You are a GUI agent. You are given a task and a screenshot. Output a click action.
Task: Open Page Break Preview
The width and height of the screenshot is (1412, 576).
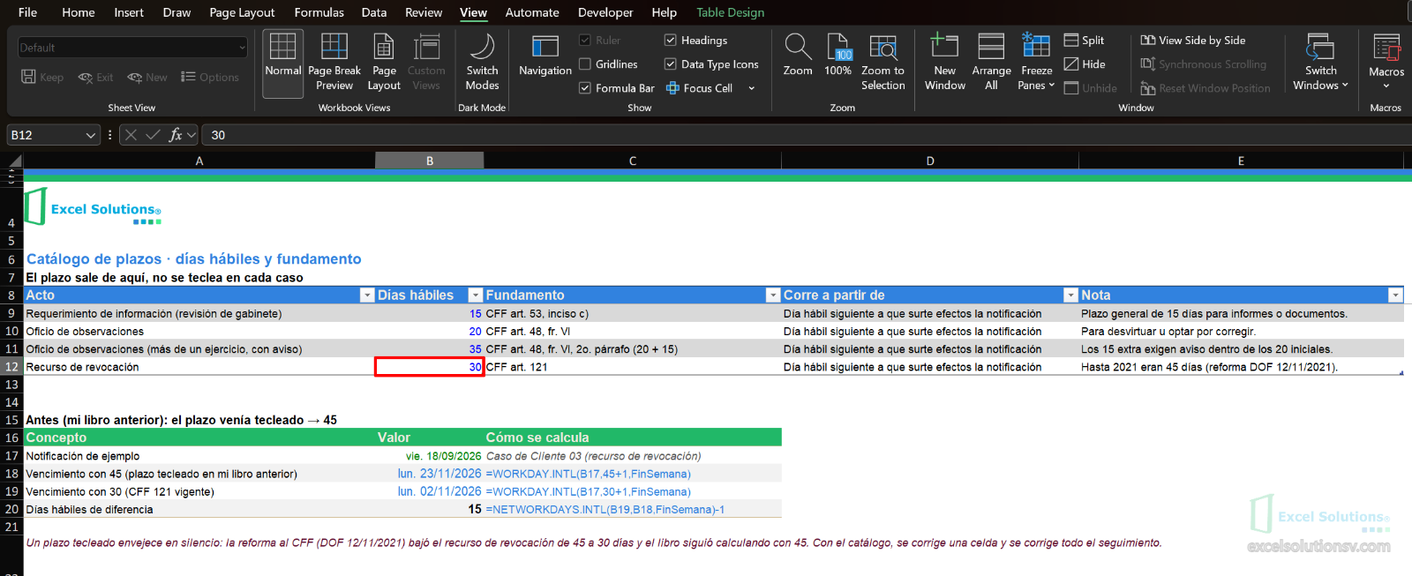pyautogui.click(x=334, y=63)
